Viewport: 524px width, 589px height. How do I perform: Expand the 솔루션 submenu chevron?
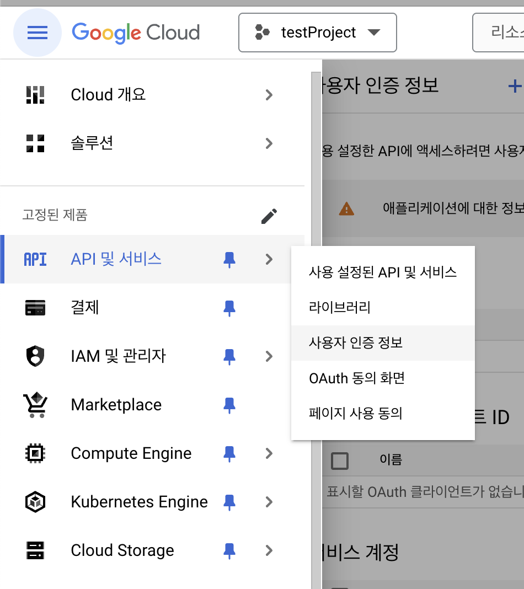(x=269, y=143)
